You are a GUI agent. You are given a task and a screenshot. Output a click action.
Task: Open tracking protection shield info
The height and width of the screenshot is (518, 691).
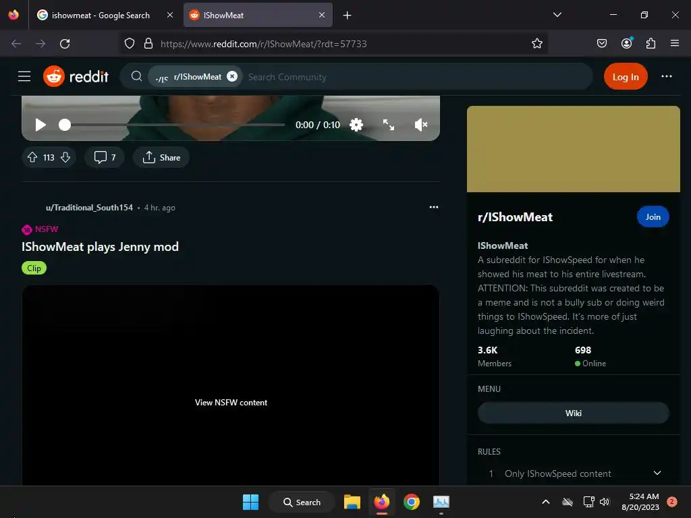[x=129, y=44]
